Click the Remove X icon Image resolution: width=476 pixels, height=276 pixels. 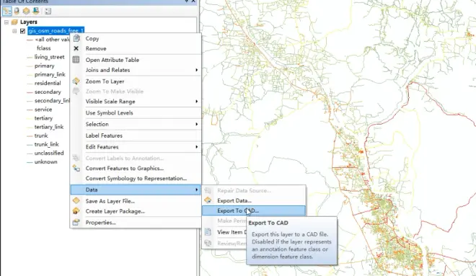click(x=76, y=48)
